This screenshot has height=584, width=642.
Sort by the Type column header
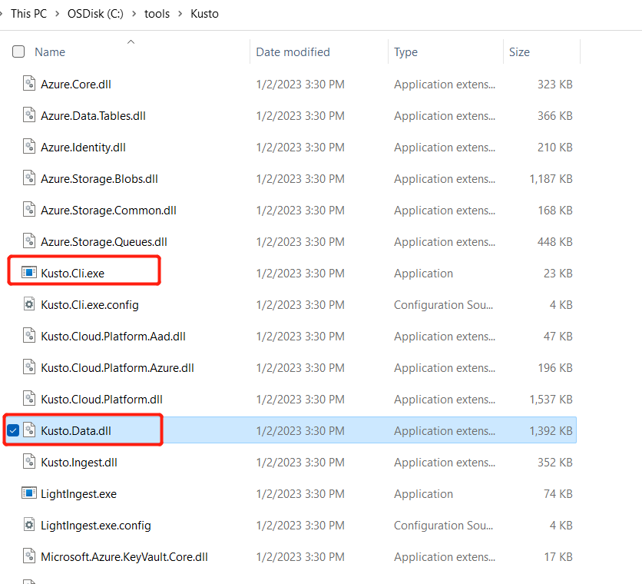pyautogui.click(x=405, y=52)
